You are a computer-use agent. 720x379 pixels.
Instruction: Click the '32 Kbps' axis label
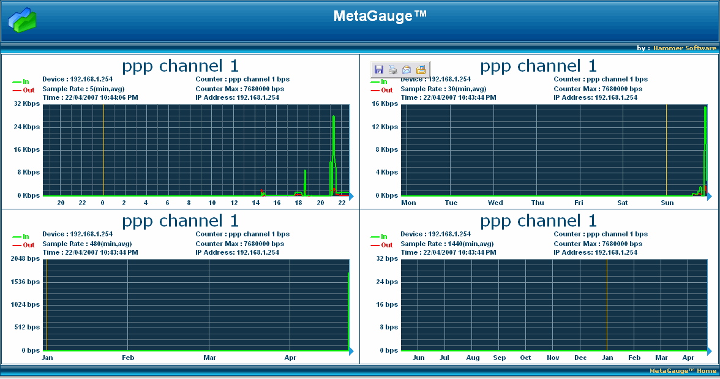click(27, 104)
